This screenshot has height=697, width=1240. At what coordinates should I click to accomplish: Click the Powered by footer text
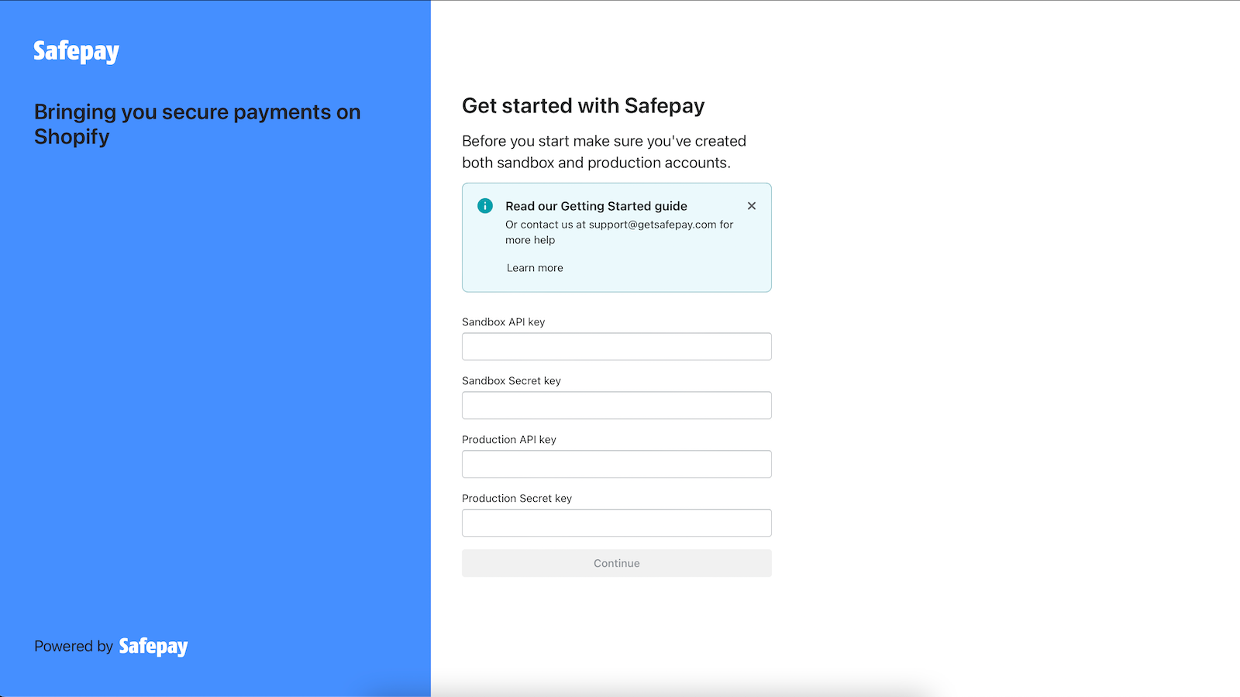coord(74,647)
